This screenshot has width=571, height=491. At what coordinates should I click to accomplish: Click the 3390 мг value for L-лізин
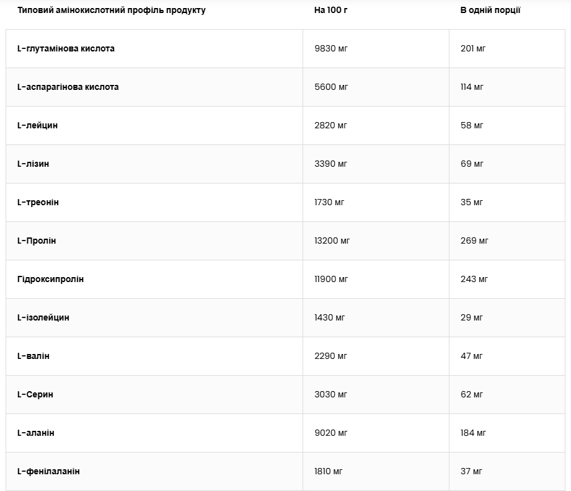[x=331, y=164]
